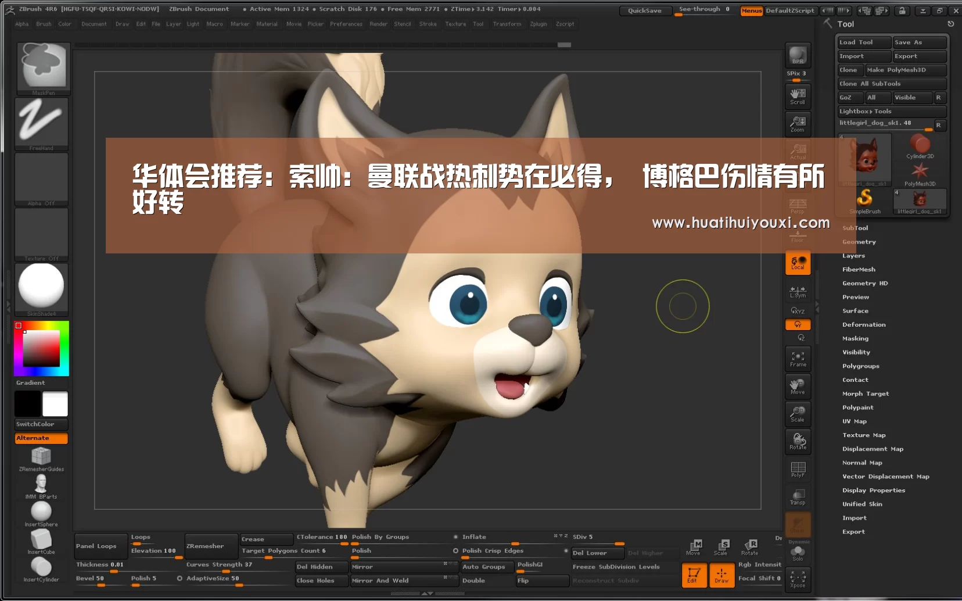The image size is (962, 601).
Task: Toggle the Auto Groups option
Action: [487, 567]
